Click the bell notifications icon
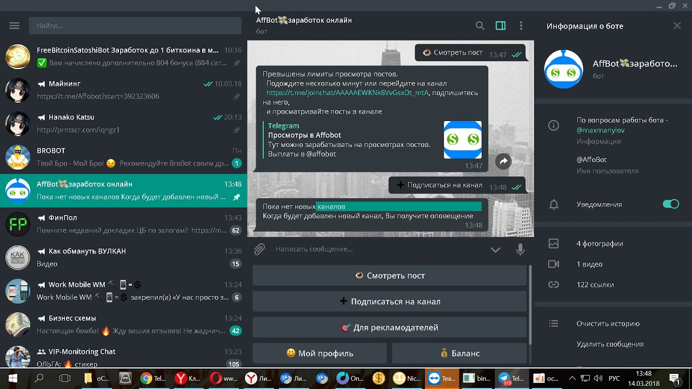 pos(554,204)
